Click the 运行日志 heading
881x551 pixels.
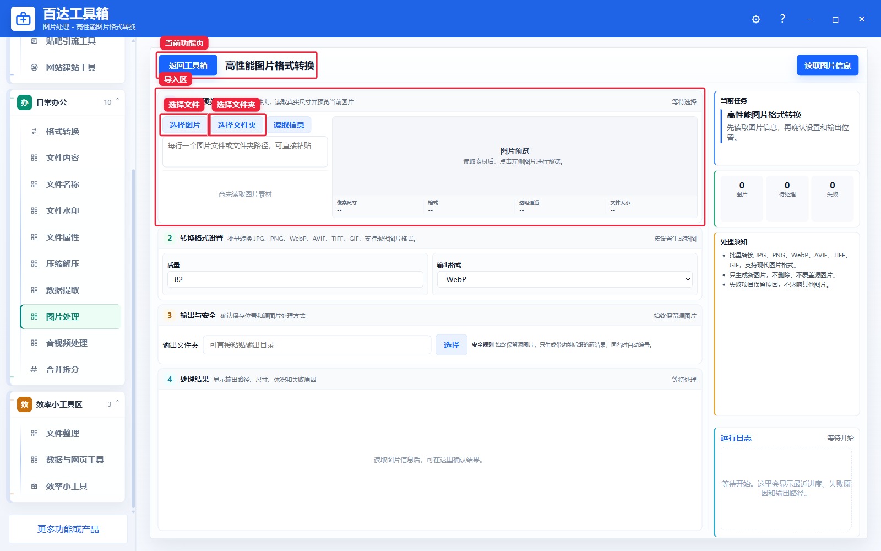pyautogui.click(x=736, y=438)
